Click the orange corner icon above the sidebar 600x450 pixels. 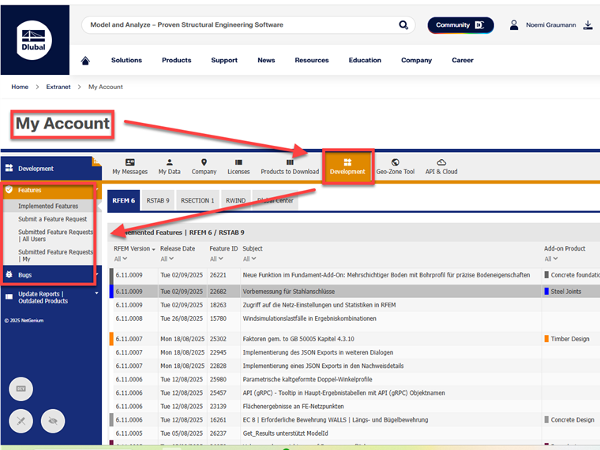pyautogui.click(x=96, y=162)
